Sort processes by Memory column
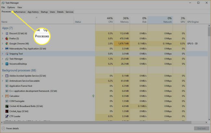The image size is (211, 133). coord(122,20)
